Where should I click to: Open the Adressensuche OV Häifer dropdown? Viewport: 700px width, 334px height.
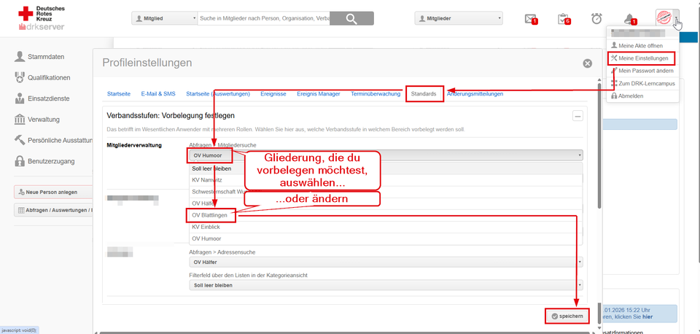[386, 262]
